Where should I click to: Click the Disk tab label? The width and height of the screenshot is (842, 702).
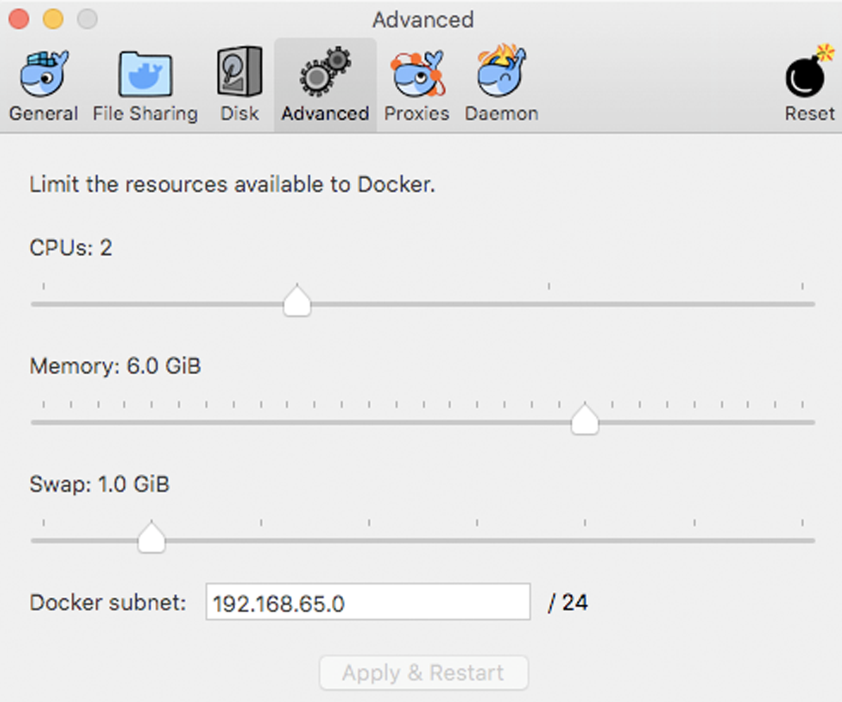point(239,114)
